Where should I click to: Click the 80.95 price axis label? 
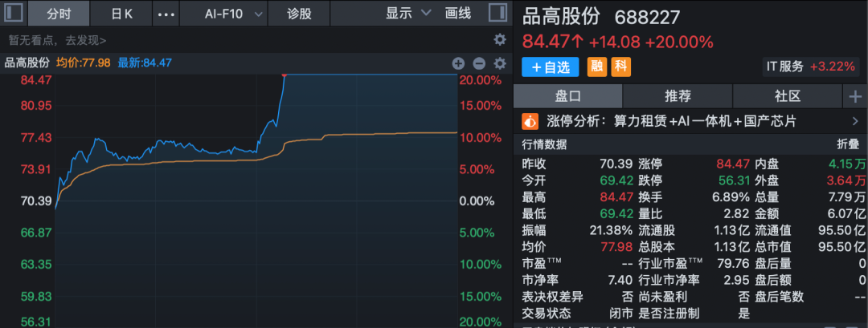pyautogui.click(x=36, y=105)
